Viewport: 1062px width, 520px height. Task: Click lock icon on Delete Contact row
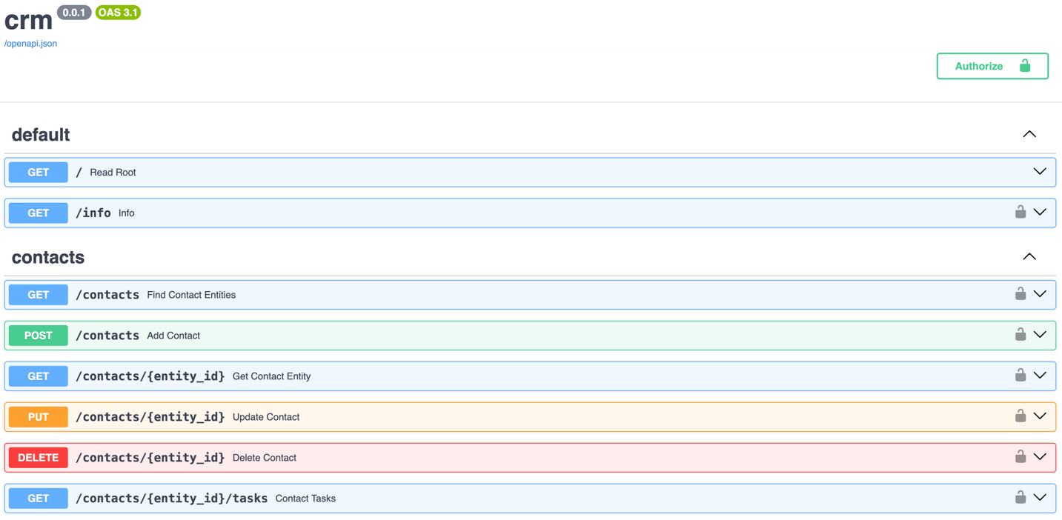[1020, 456]
